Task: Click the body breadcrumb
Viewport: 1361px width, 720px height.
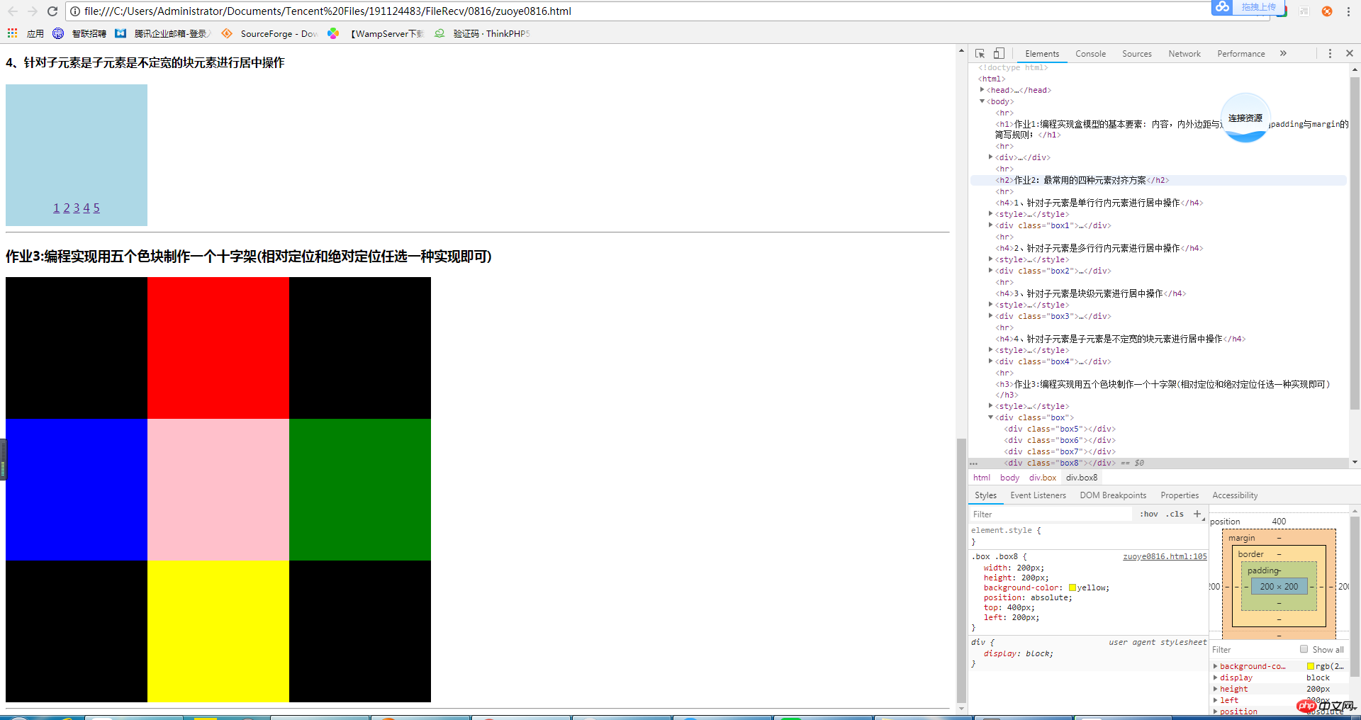Action: click(x=1009, y=478)
